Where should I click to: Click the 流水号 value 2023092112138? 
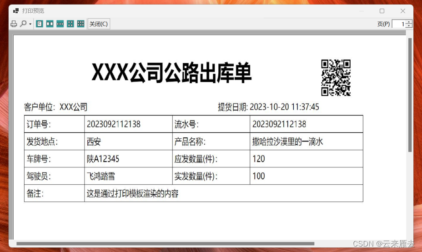tap(306, 124)
